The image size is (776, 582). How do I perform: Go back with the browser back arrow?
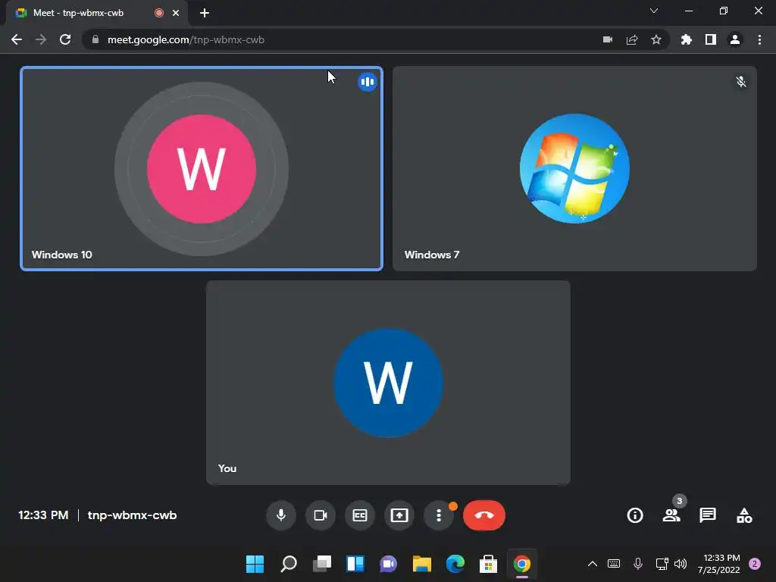tap(17, 39)
